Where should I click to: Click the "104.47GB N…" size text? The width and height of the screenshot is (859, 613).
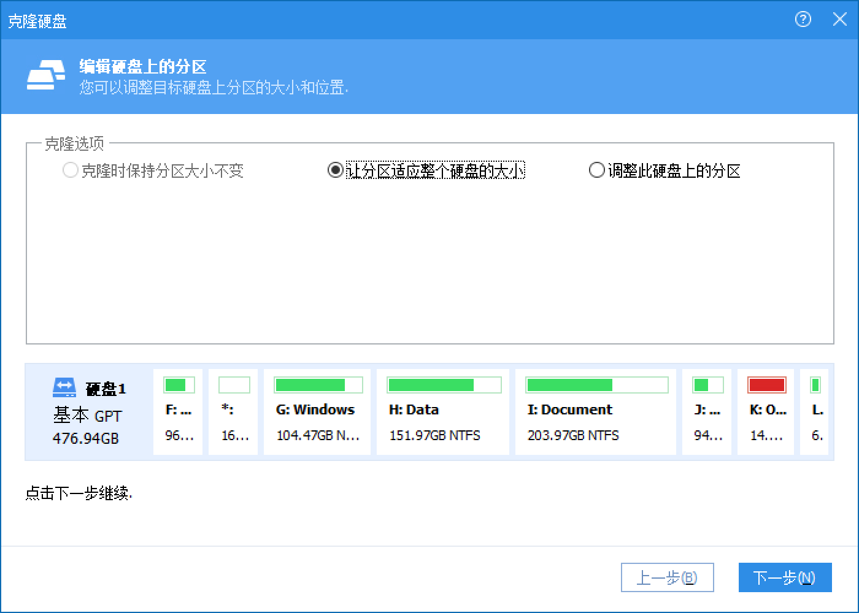(318, 435)
